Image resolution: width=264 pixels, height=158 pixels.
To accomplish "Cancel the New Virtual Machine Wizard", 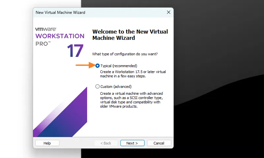I will [159, 143].
